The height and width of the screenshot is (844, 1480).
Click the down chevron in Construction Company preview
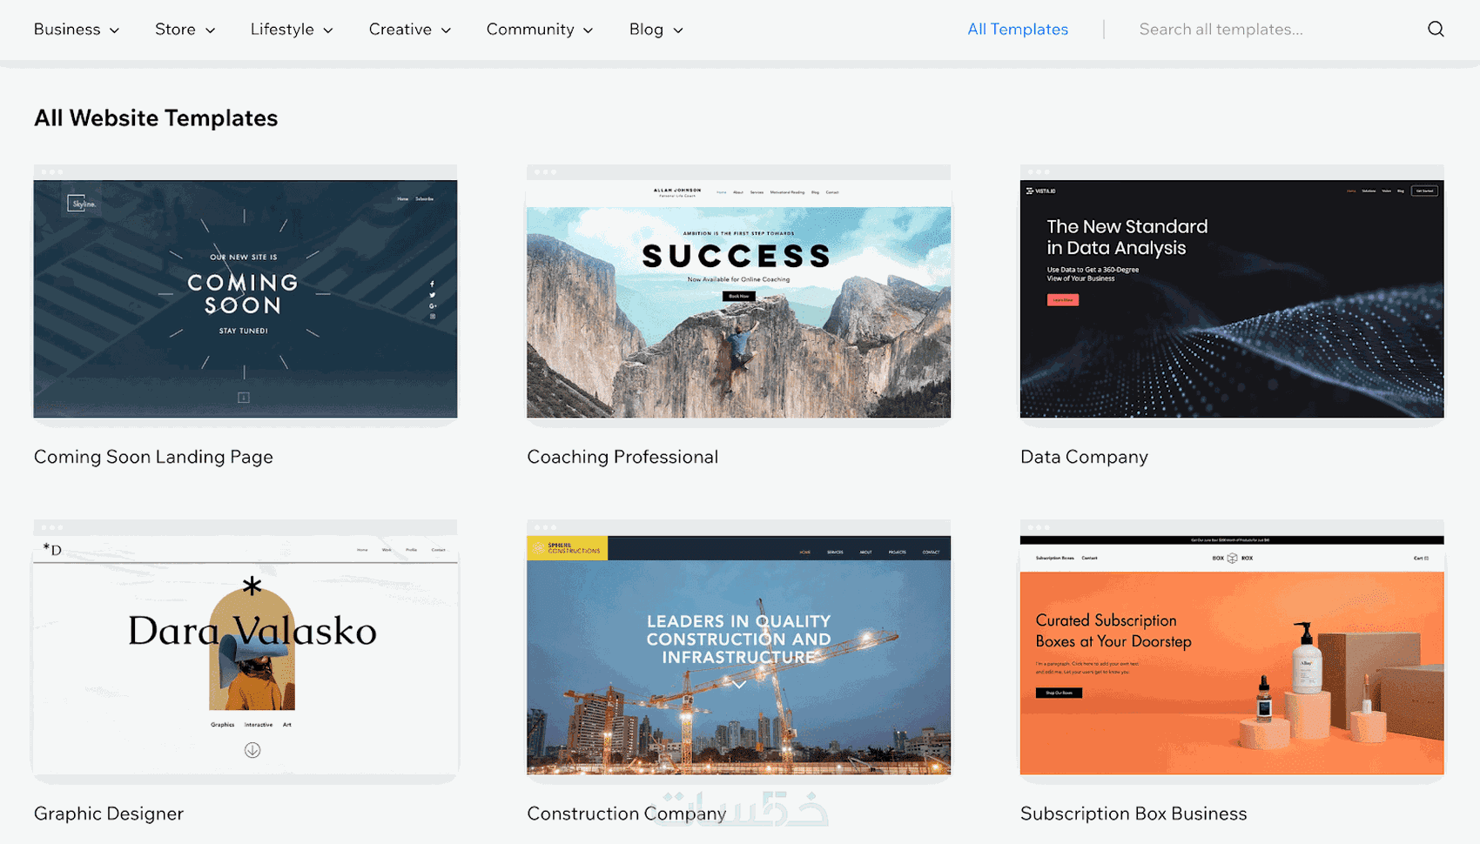tap(738, 685)
